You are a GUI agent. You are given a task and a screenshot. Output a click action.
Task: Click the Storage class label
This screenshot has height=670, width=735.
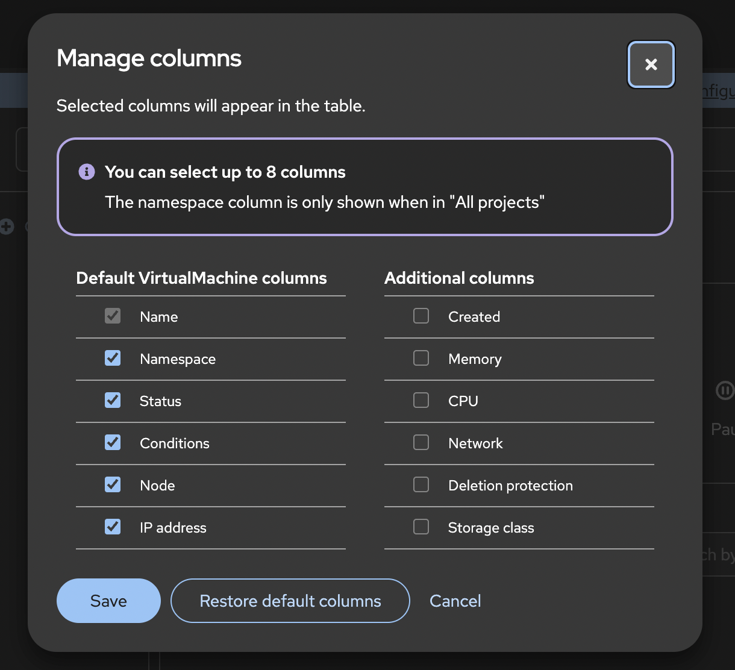pos(491,528)
